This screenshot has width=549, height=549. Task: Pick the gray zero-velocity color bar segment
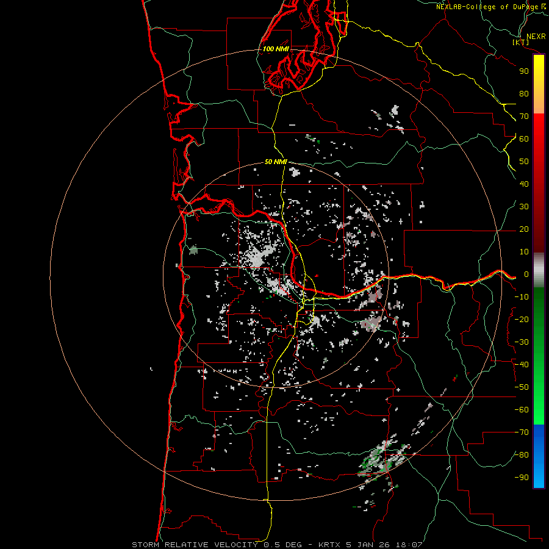[539, 270]
